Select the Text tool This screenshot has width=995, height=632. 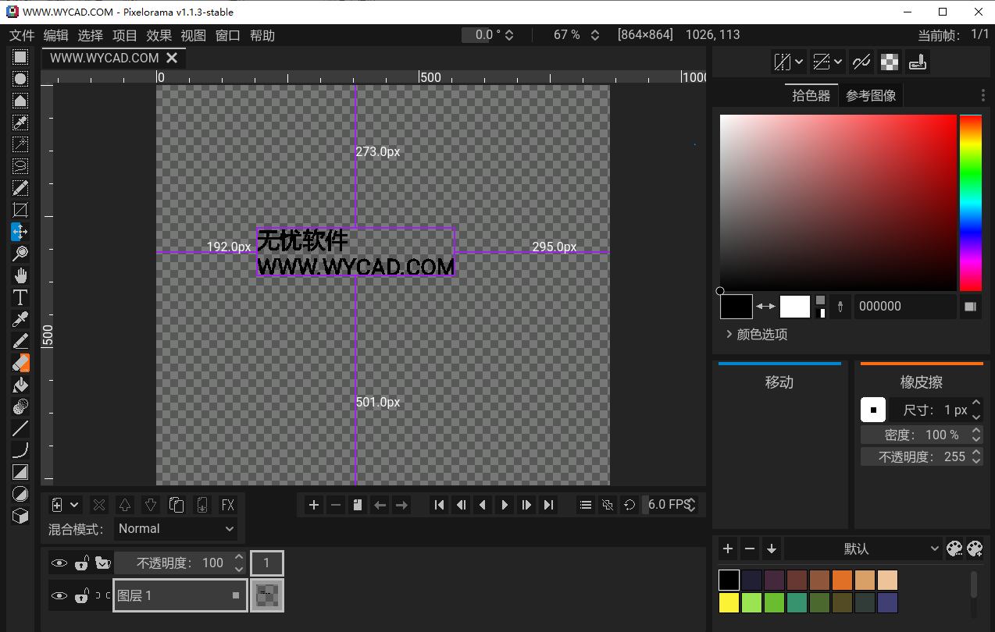tap(20, 296)
